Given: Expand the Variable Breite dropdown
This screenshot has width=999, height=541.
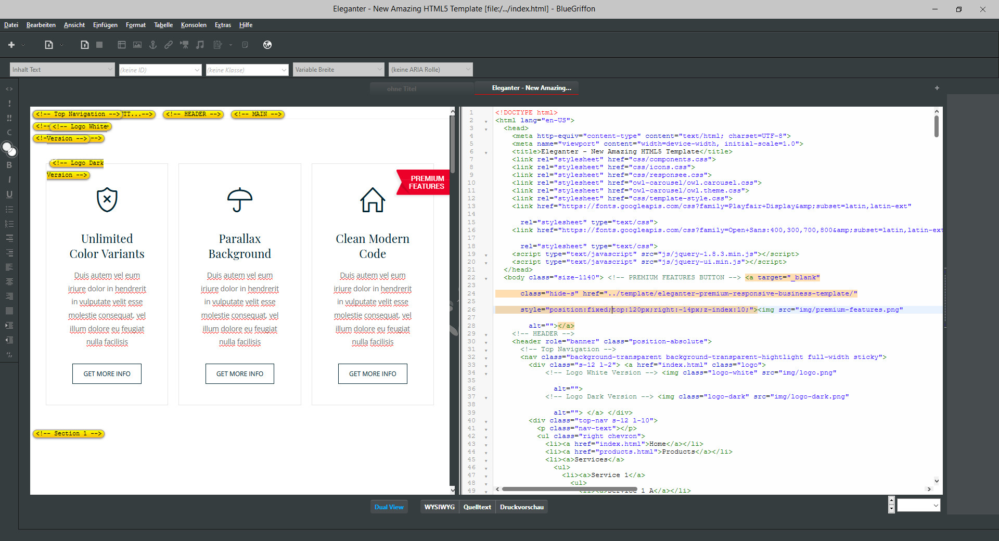Looking at the screenshot, I should (338, 70).
